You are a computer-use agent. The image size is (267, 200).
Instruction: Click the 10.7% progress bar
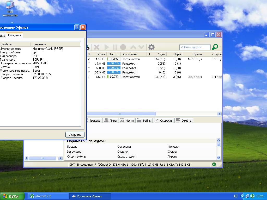tap(114, 77)
